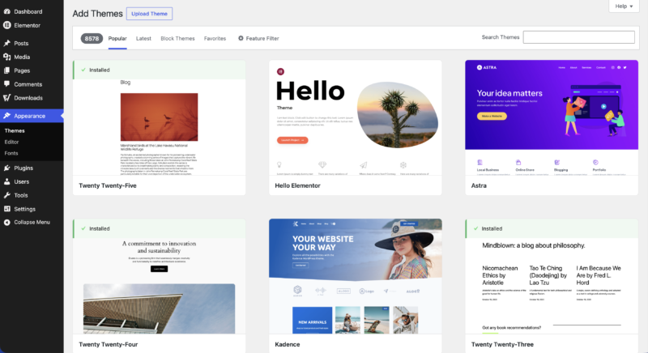Select the Twenty Twenty-Four theme thumbnail

click(x=159, y=286)
